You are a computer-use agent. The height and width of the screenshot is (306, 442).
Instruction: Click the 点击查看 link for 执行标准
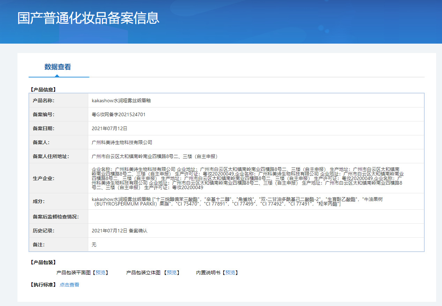click(x=69, y=285)
